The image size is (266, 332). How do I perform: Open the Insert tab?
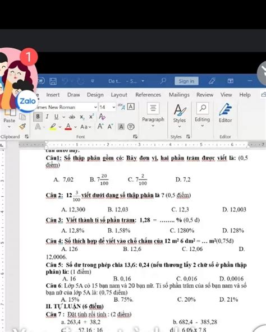pos(53,95)
